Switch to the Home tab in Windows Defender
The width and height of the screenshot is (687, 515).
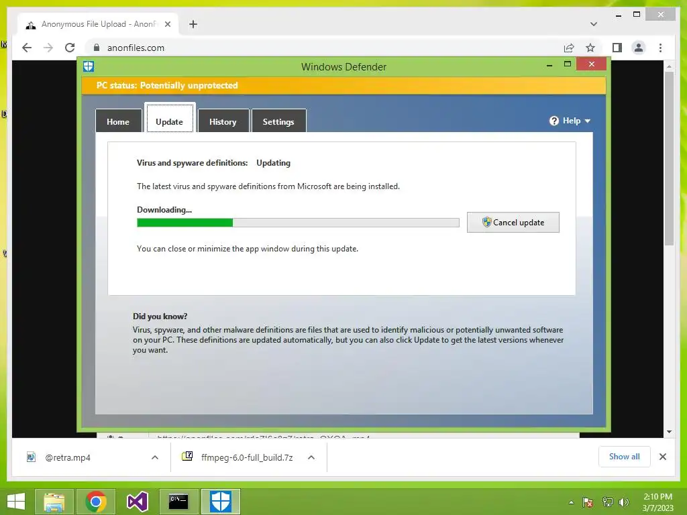point(118,121)
